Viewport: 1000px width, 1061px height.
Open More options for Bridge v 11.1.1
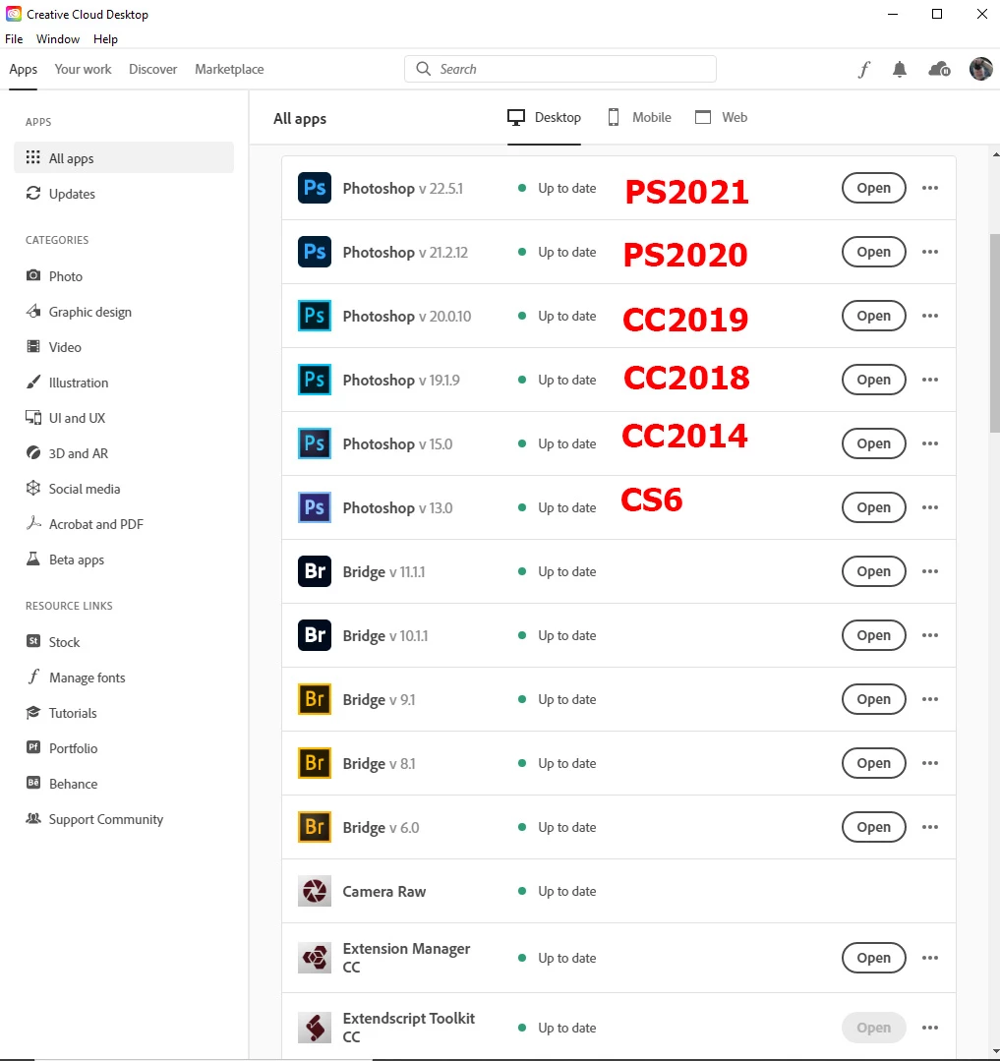coord(930,571)
